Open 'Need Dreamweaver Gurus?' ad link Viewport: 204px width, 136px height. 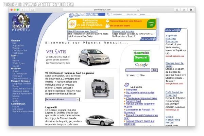[x=83, y=31]
